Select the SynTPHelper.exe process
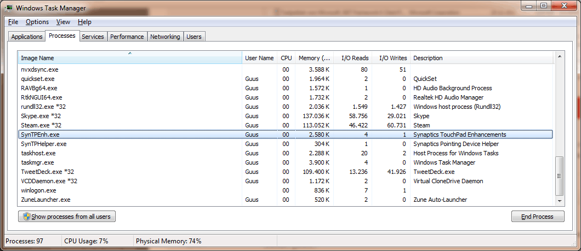This screenshot has width=581, height=251. (286, 144)
